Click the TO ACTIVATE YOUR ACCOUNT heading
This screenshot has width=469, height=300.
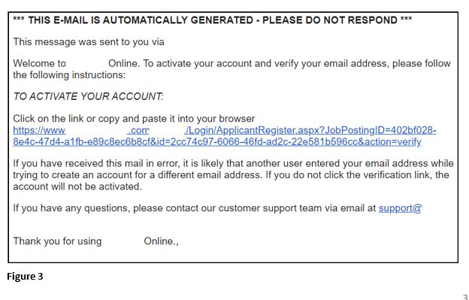click(x=88, y=96)
